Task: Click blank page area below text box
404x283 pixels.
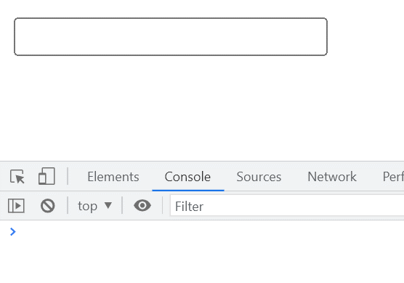Action: (x=171, y=108)
